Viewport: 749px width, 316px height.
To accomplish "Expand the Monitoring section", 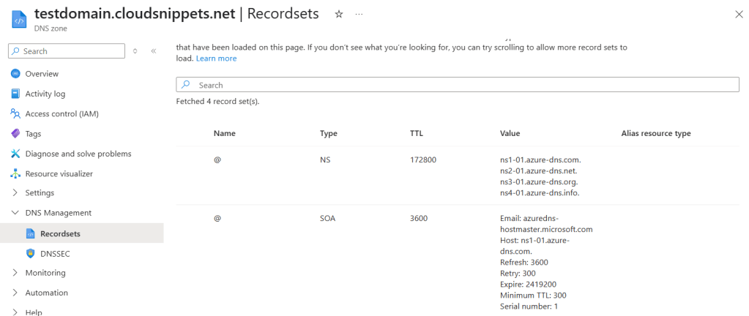I will [x=15, y=273].
